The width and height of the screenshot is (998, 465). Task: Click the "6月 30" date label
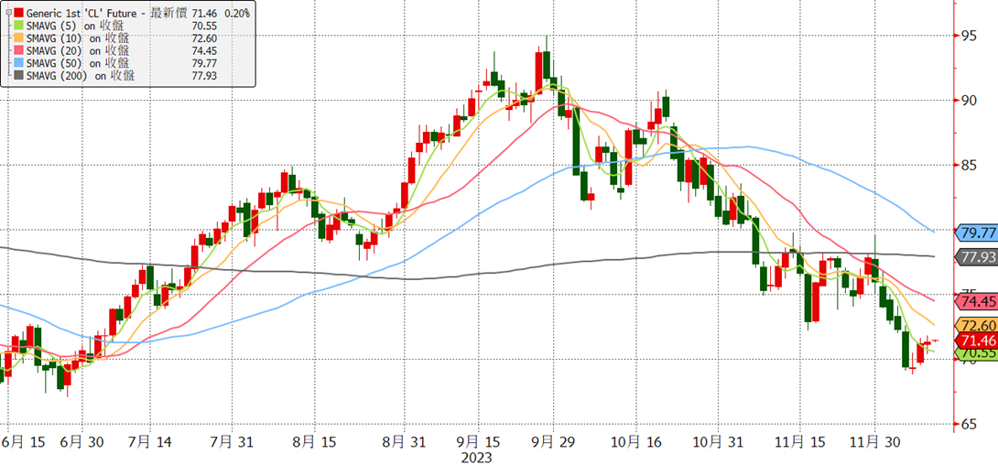pos(84,441)
